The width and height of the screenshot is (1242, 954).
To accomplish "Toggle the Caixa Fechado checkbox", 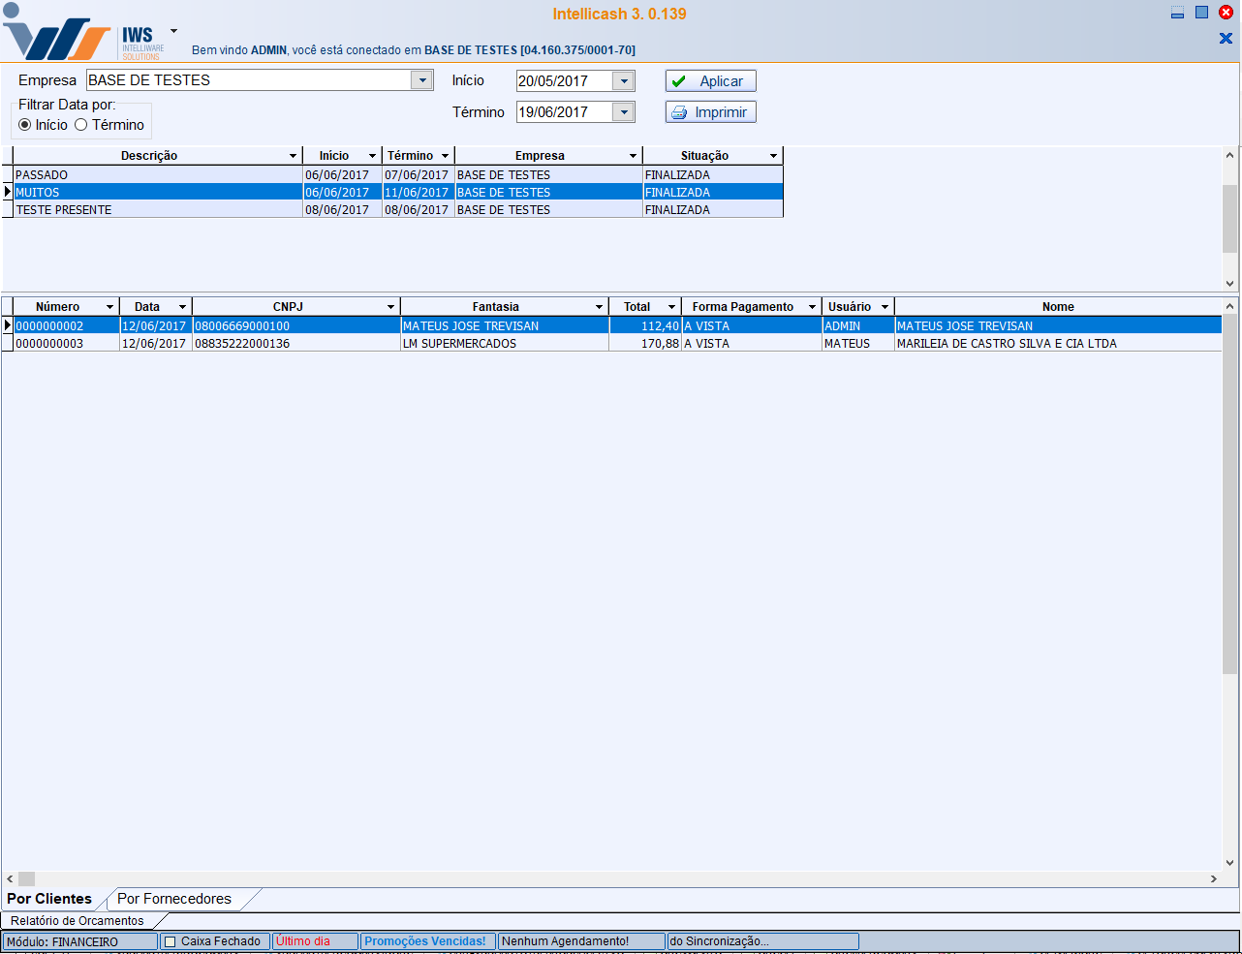I will (171, 941).
